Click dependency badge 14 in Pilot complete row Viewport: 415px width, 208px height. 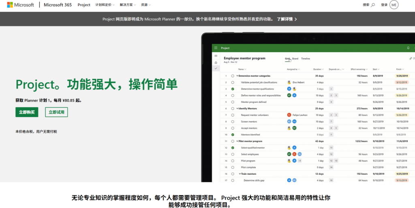tap(331, 167)
